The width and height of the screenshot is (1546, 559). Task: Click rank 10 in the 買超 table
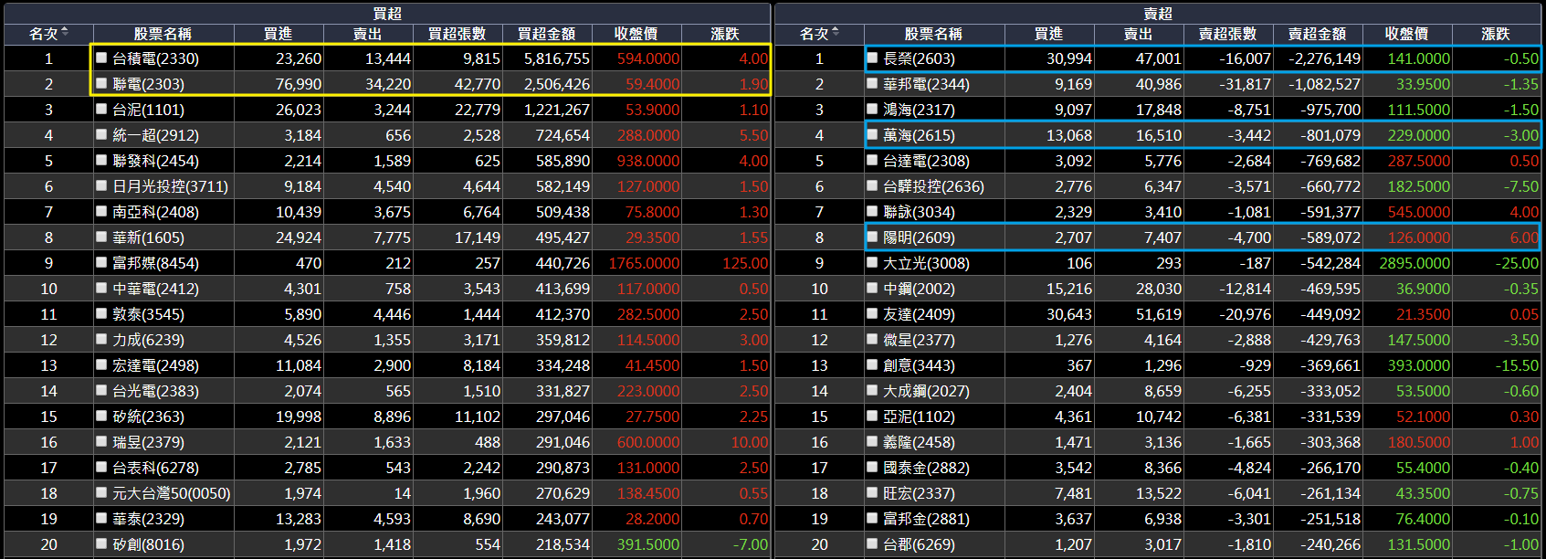[x=48, y=289]
